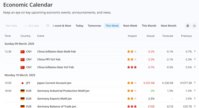This screenshot has height=108, width=199.
Task: Select the Today tab
Action: [x=80, y=26]
